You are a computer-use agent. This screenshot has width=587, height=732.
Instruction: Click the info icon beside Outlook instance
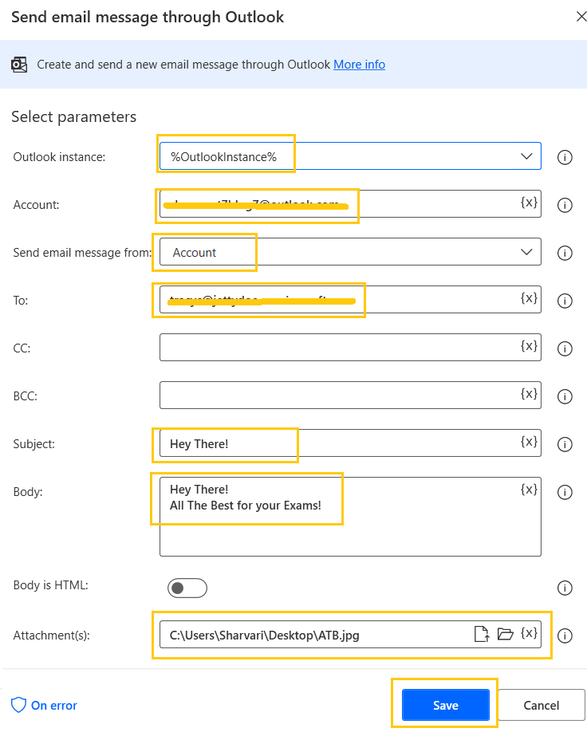pos(565,156)
